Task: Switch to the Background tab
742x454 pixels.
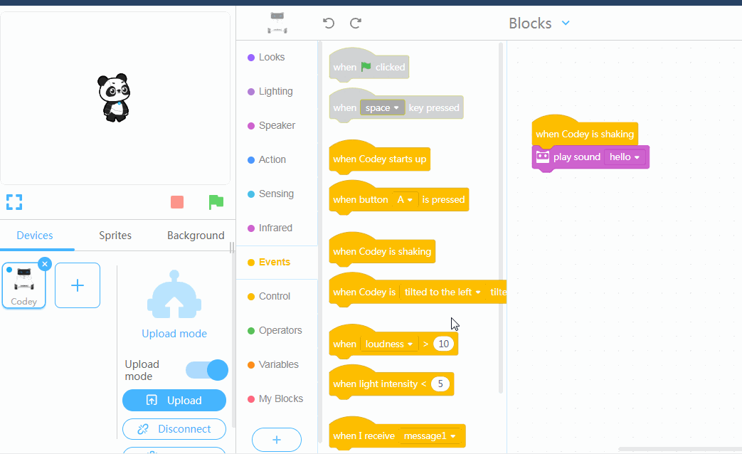Action: point(196,236)
